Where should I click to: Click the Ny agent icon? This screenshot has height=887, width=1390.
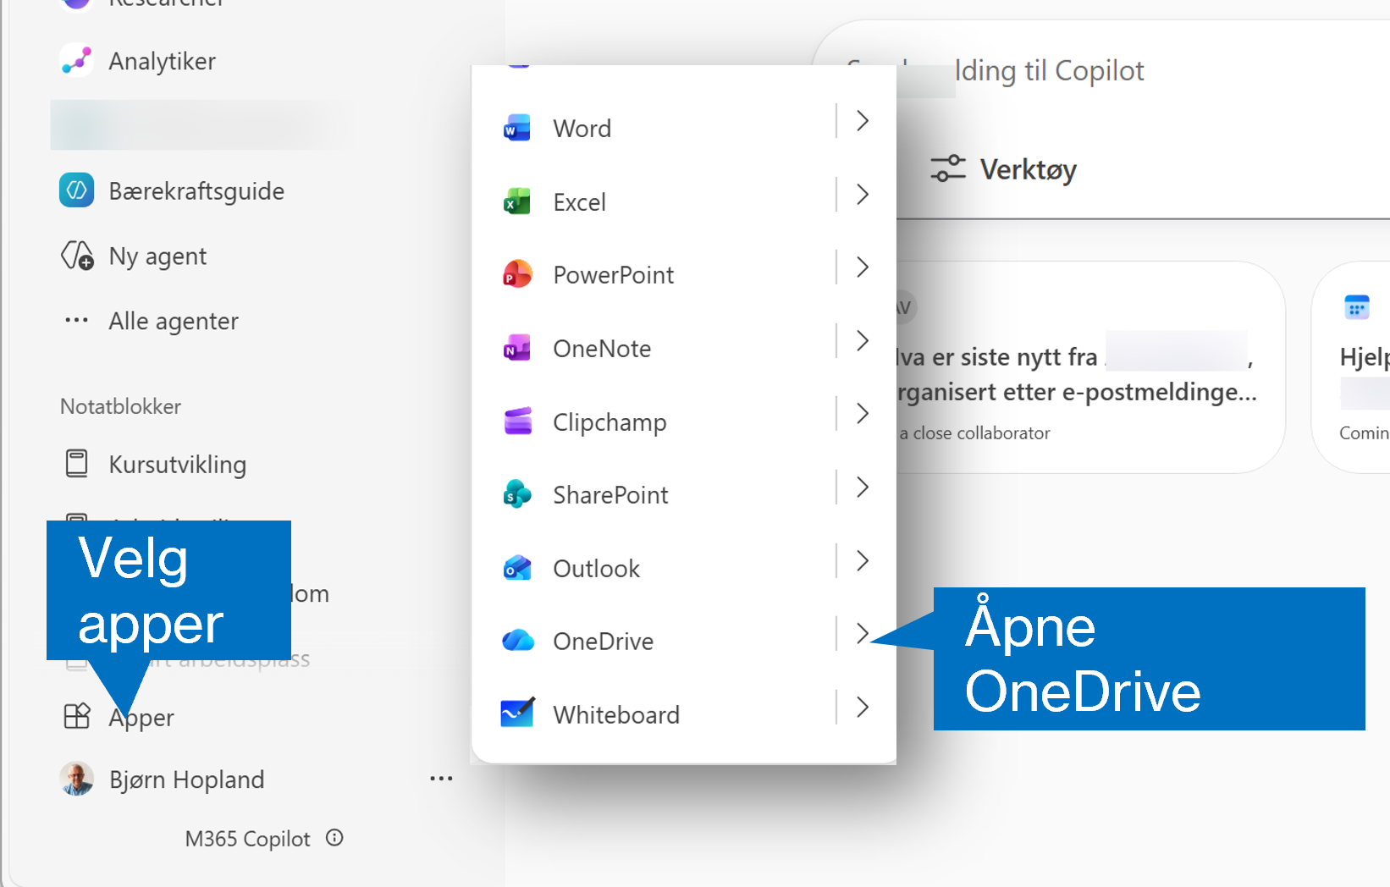(x=77, y=256)
